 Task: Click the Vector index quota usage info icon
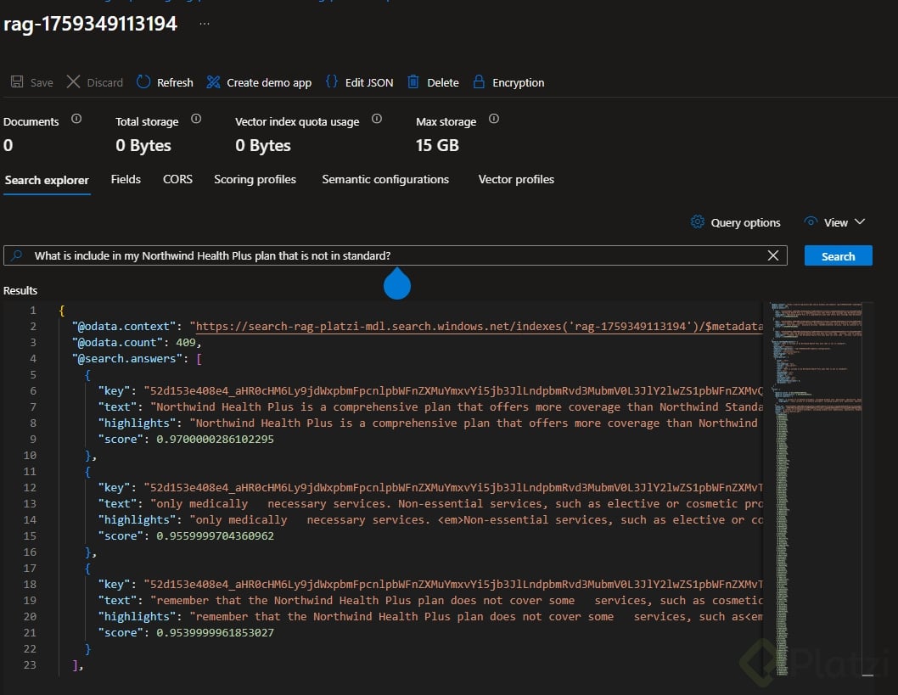point(377,120)
